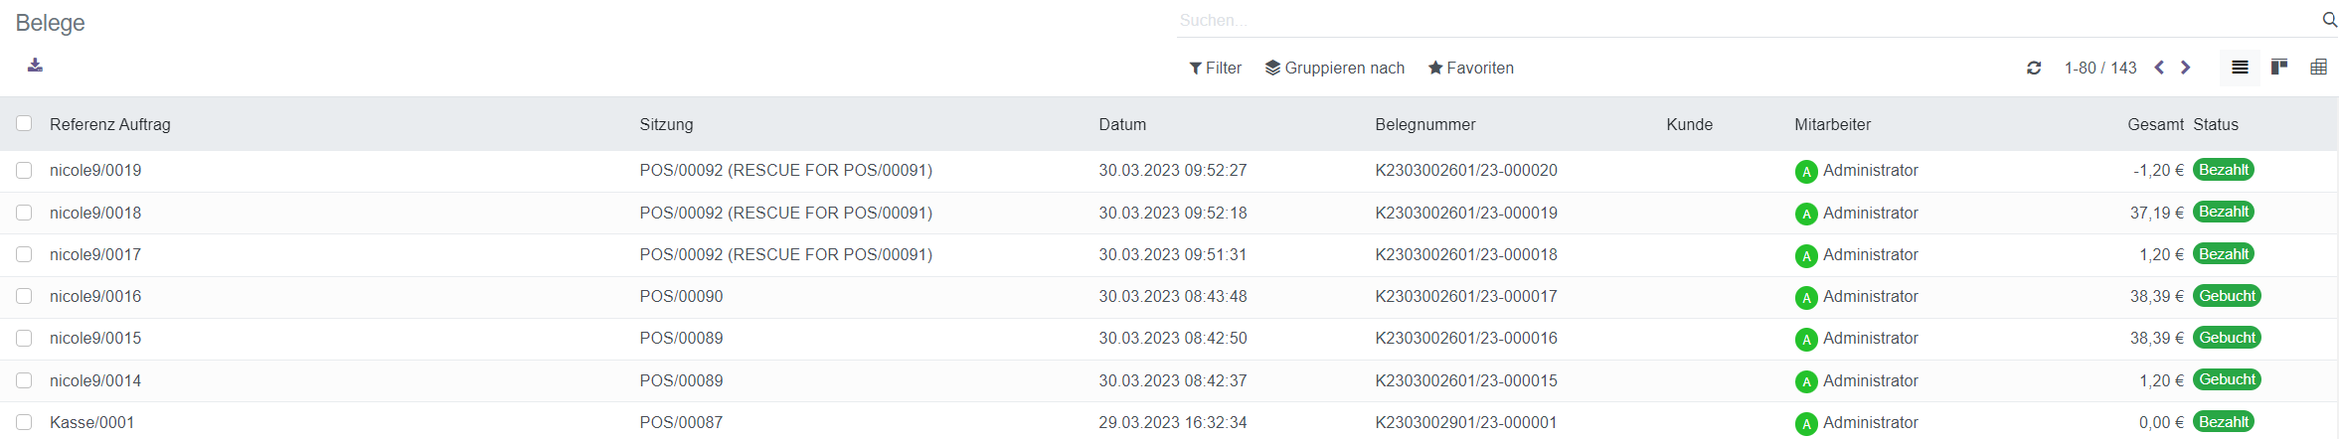Expand the Gruppieren nach dropdown
Screen dimensions: 2339x439
coord(1334,69)
